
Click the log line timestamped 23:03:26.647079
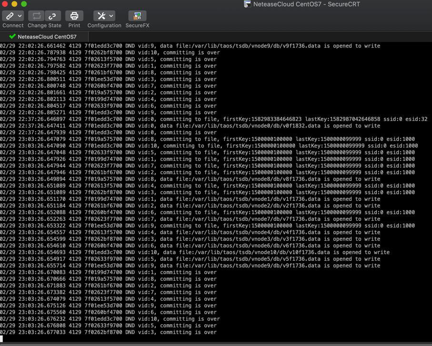208,139
